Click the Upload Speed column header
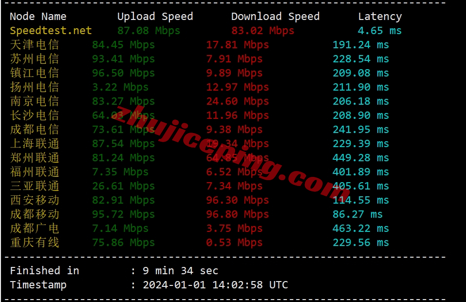 (x=155, y=17)
